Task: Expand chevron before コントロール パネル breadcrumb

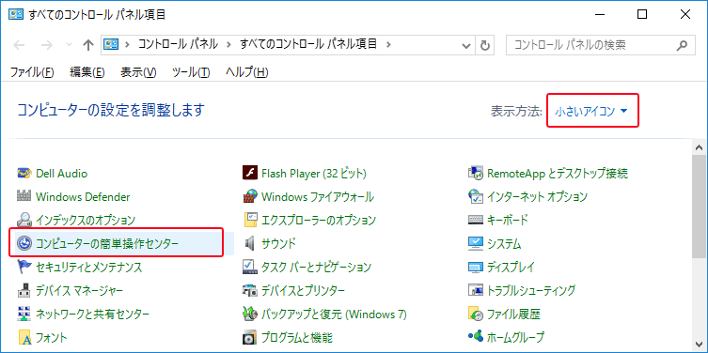Action: pos(127,44)
